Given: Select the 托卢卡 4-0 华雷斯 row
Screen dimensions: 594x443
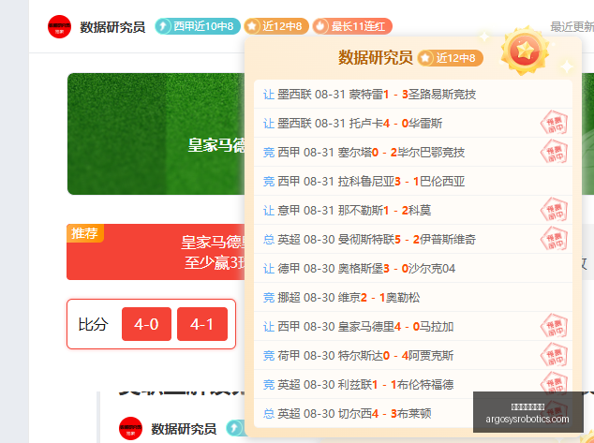Looking at the screenshot, I should (x=413, y=123).
